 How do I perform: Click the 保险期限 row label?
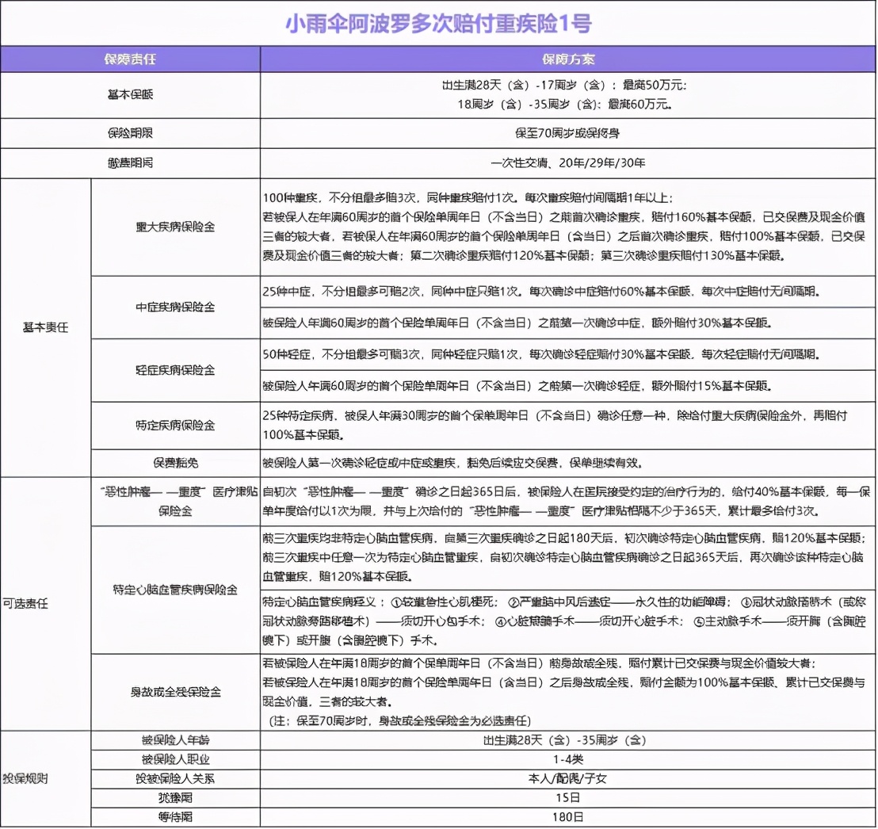(131, 133)
